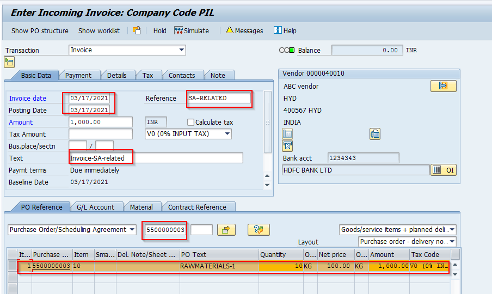Click the balance traffic light indicator
492x294 pixels.
click(287, 50)
